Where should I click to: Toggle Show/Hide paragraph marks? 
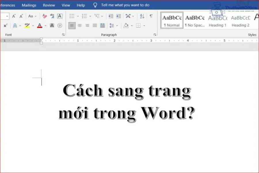151,16
